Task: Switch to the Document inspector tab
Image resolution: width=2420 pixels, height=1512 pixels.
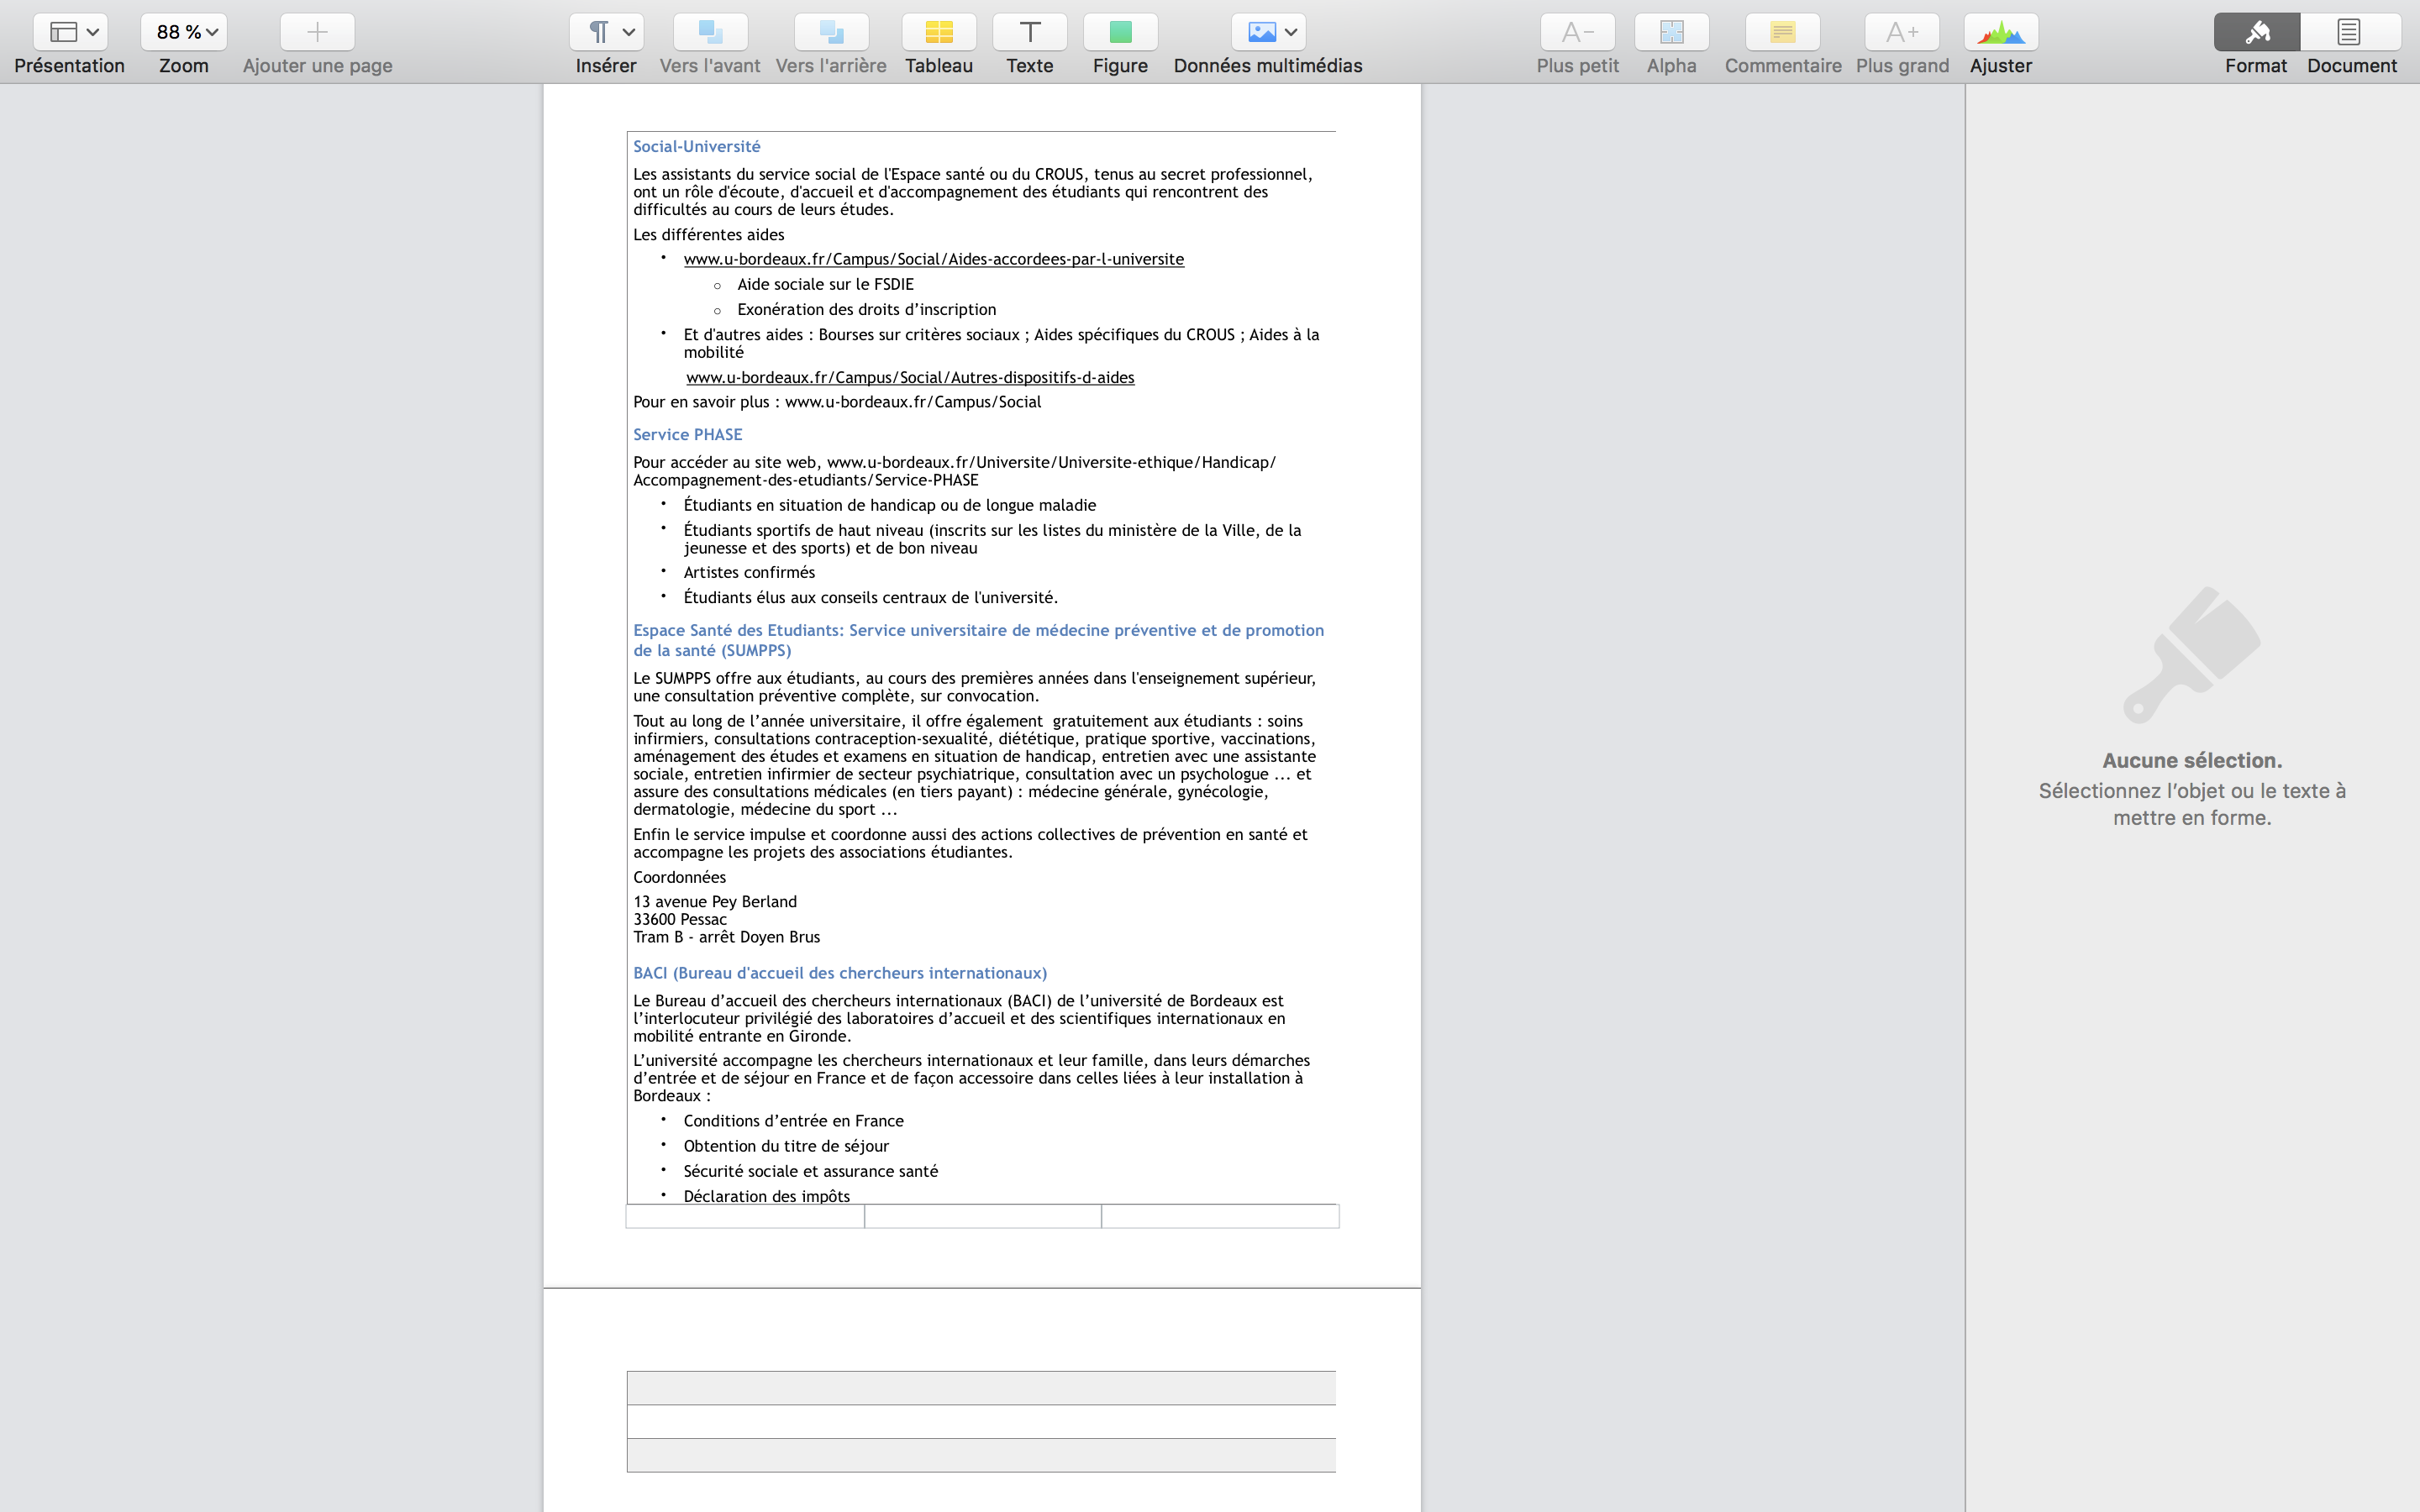Action: (x=2350, y=32)
